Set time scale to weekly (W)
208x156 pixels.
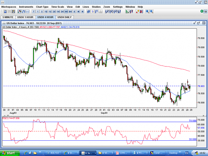click(79, 12)
